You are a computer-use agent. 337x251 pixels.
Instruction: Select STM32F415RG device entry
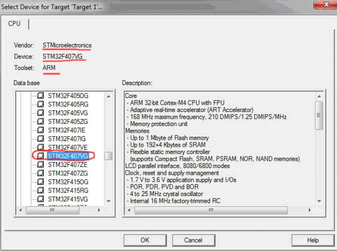click(x=68, y=190)
